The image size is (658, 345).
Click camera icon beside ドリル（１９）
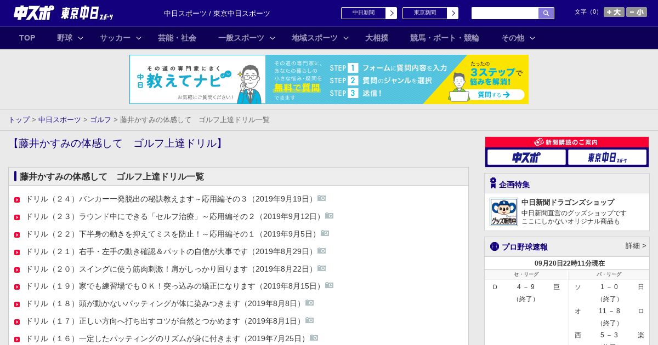tap(330, 285)
